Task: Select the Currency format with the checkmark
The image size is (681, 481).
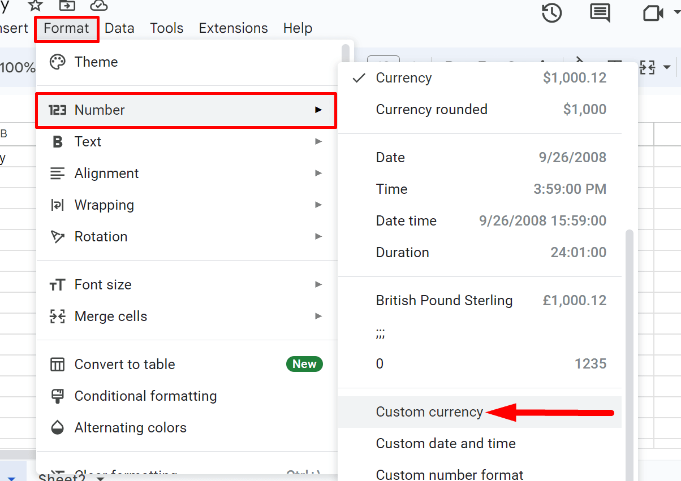Action: coord(403,77)
